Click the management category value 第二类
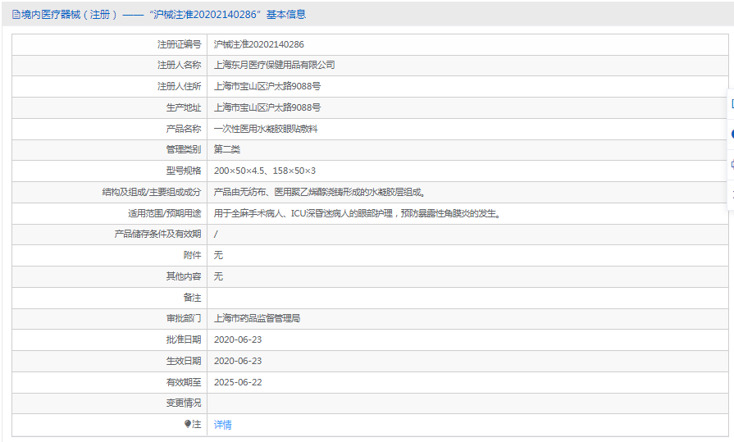Viewport: 734px width, 442px height. click(226, 149)
